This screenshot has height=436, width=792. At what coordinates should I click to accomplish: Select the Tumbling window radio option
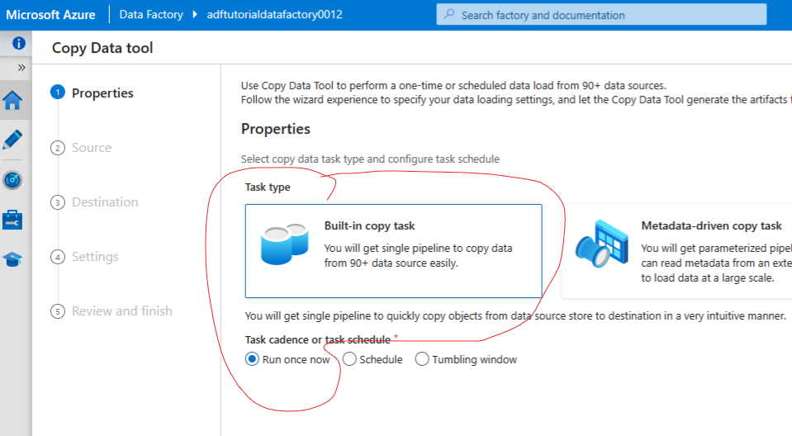click(422, 359)
